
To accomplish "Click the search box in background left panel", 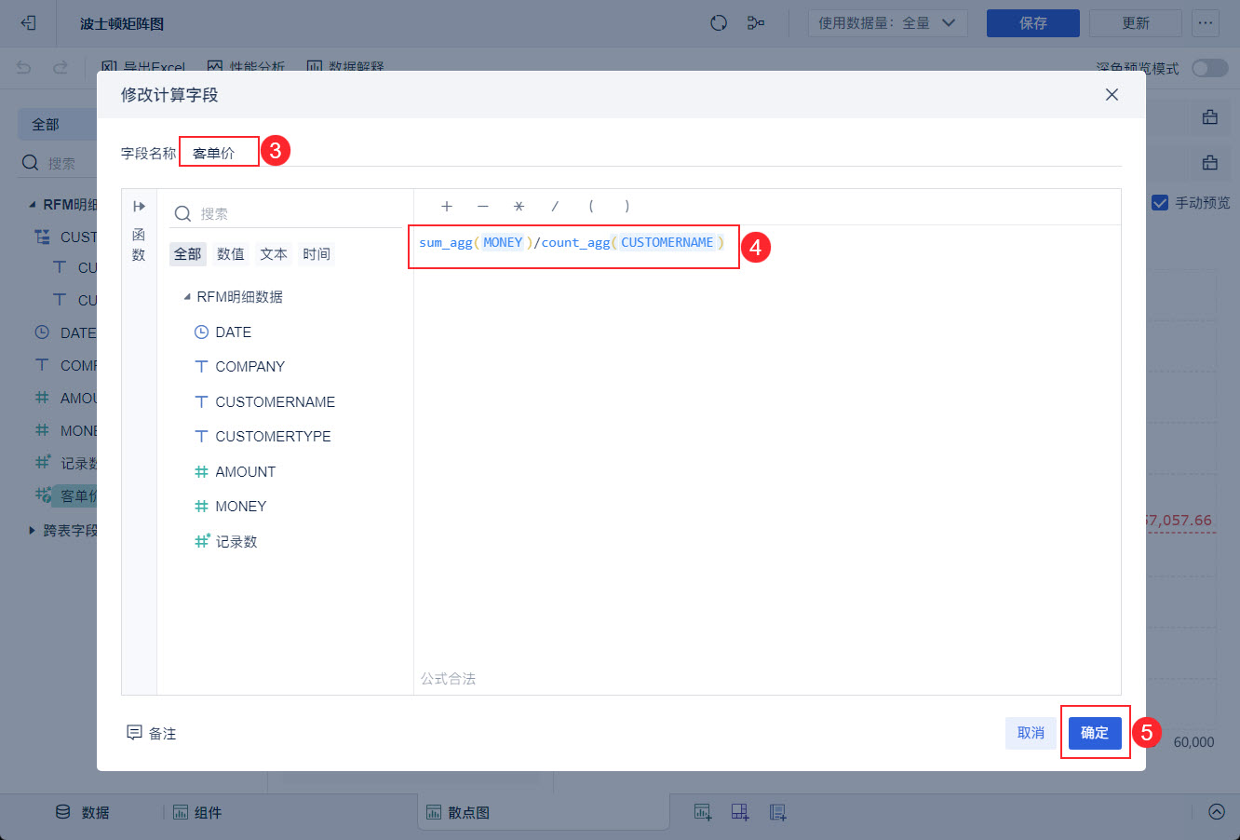I will [58, 163].
